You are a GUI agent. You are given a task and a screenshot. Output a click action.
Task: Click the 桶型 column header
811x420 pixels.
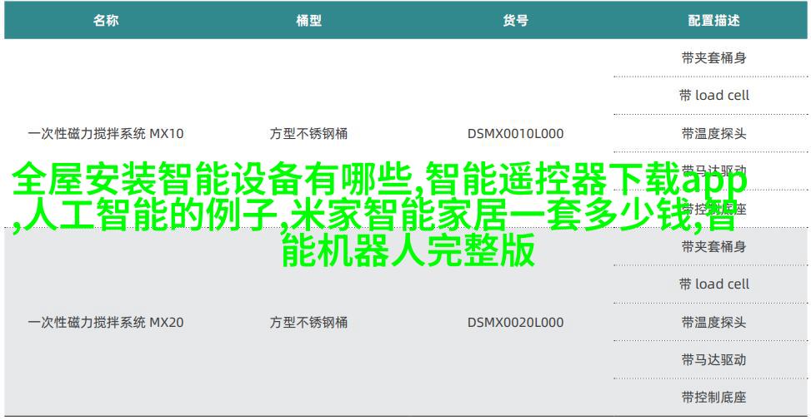coord(308,21)
